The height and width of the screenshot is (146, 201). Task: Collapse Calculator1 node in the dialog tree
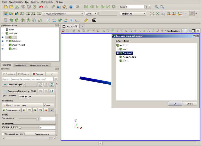118,53
